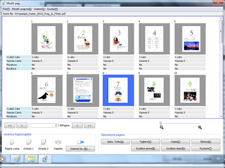
Task: Click the Ruotare(T) button
Action: pos(206,148)
